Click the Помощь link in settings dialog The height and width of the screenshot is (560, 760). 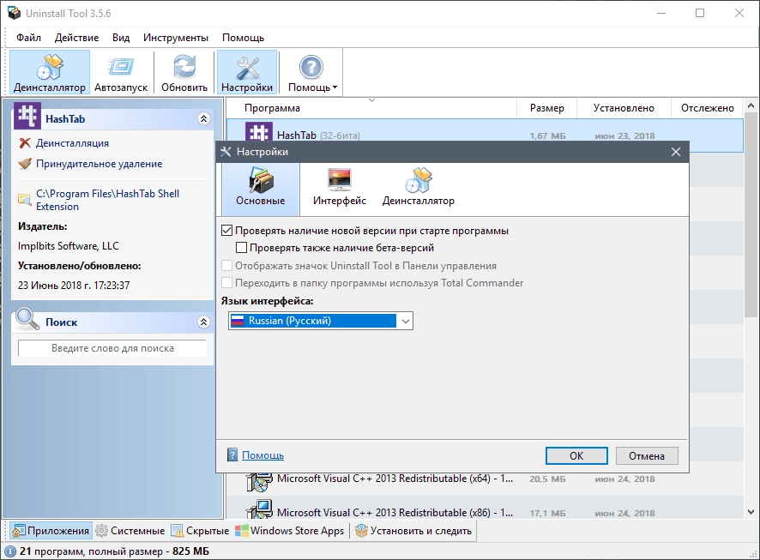[262, 455]
